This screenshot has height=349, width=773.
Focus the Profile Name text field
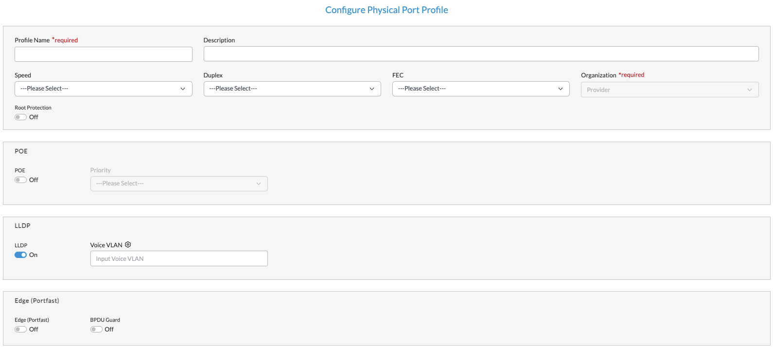pyautogui.click(x=103, y=55)
